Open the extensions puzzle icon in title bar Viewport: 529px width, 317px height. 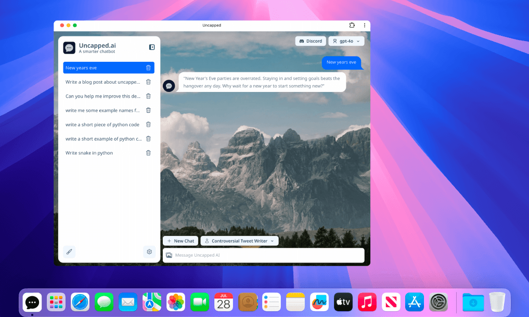[x=352, y=25]
